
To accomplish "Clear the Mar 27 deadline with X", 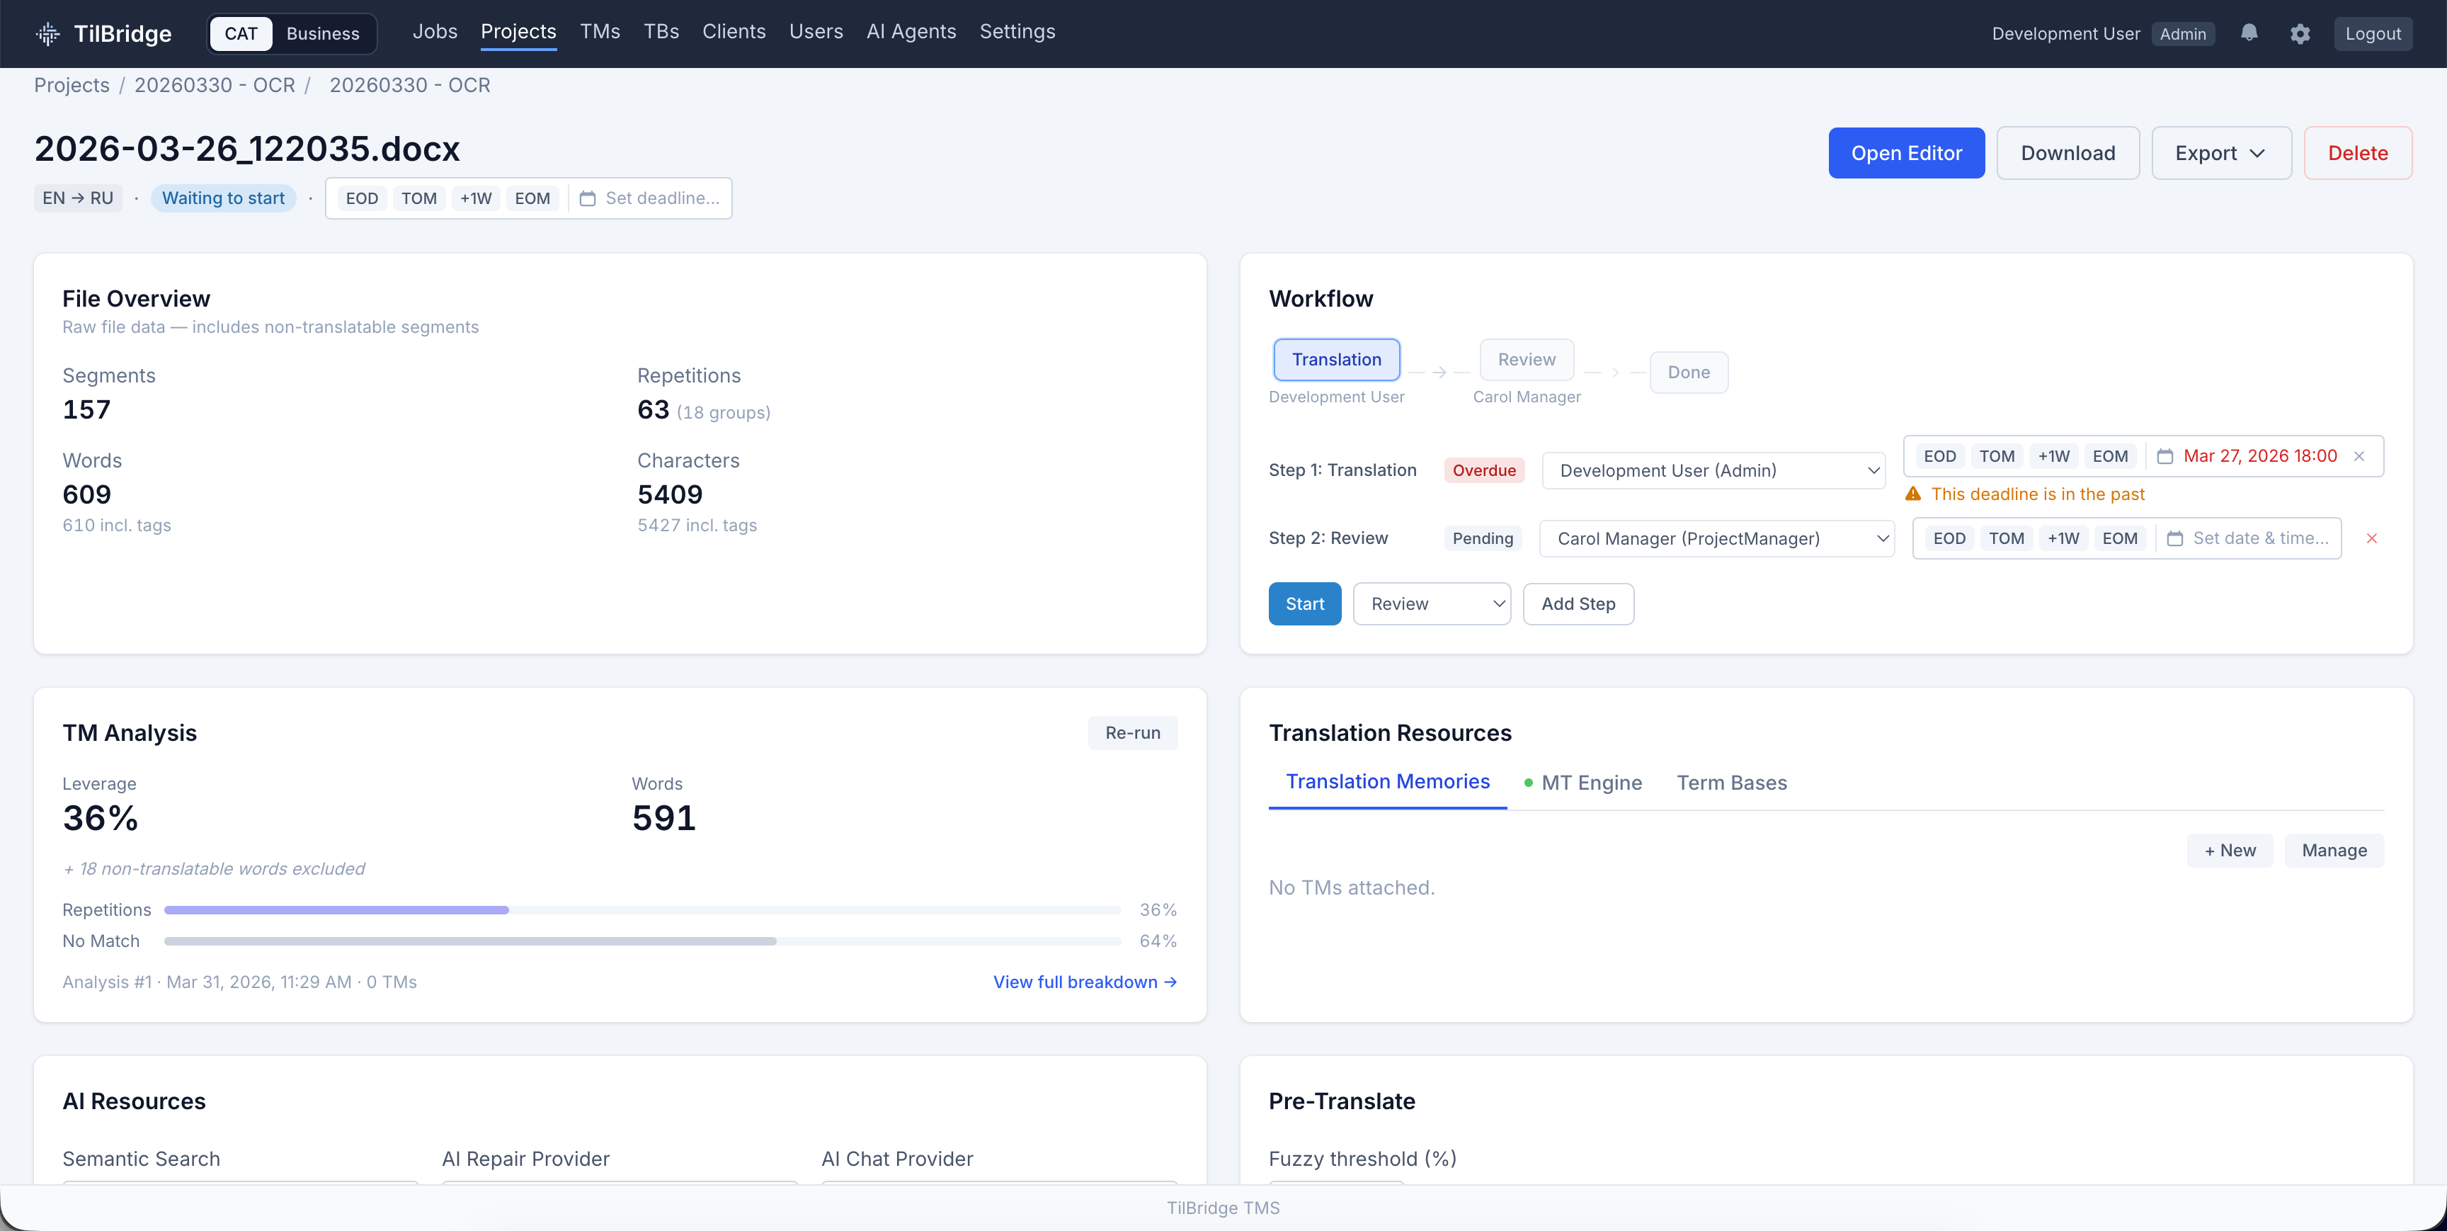I will pyautogui.click(x=2360, y=456).
